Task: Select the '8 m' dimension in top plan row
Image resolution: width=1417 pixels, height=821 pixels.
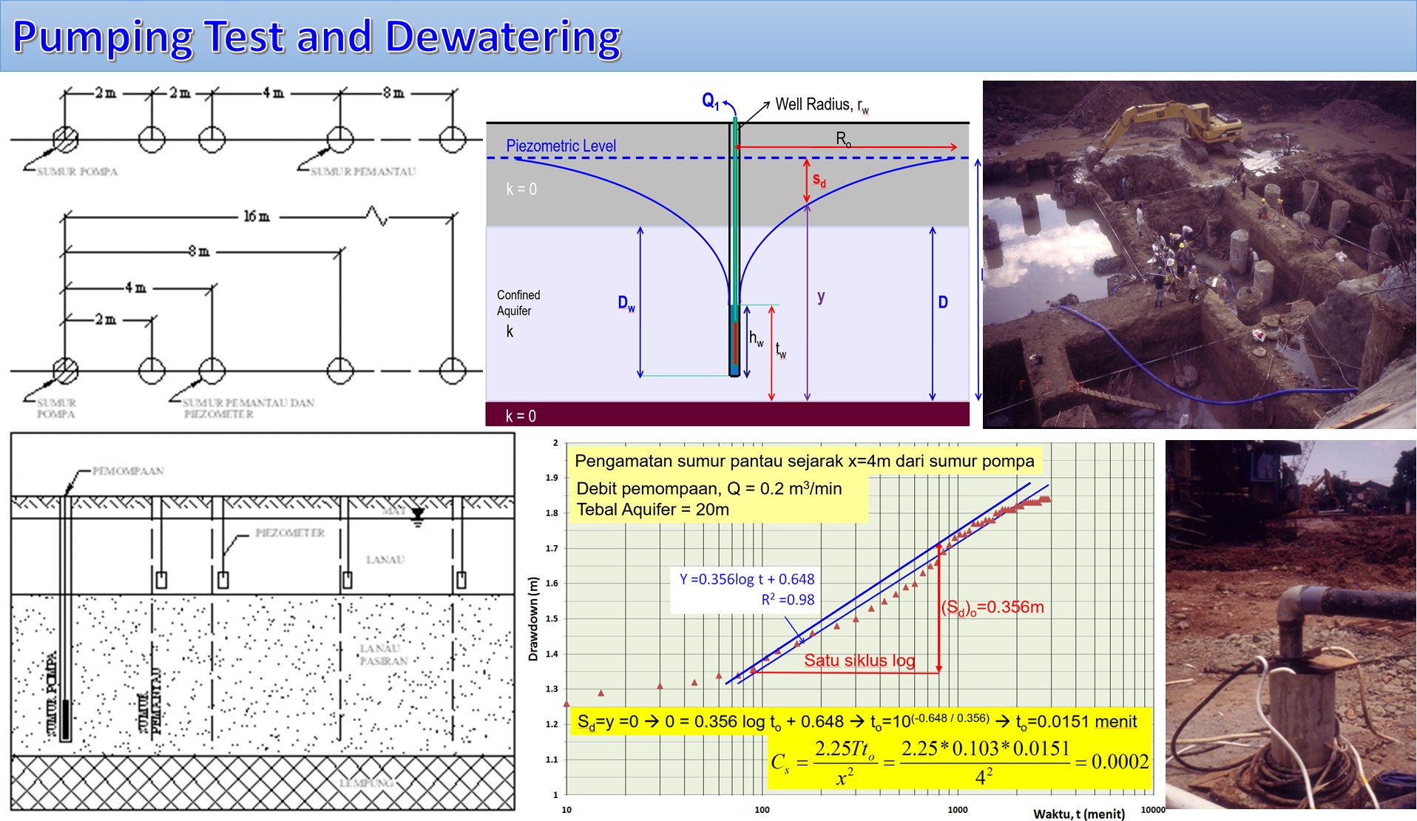Action: tap(393, 92)
